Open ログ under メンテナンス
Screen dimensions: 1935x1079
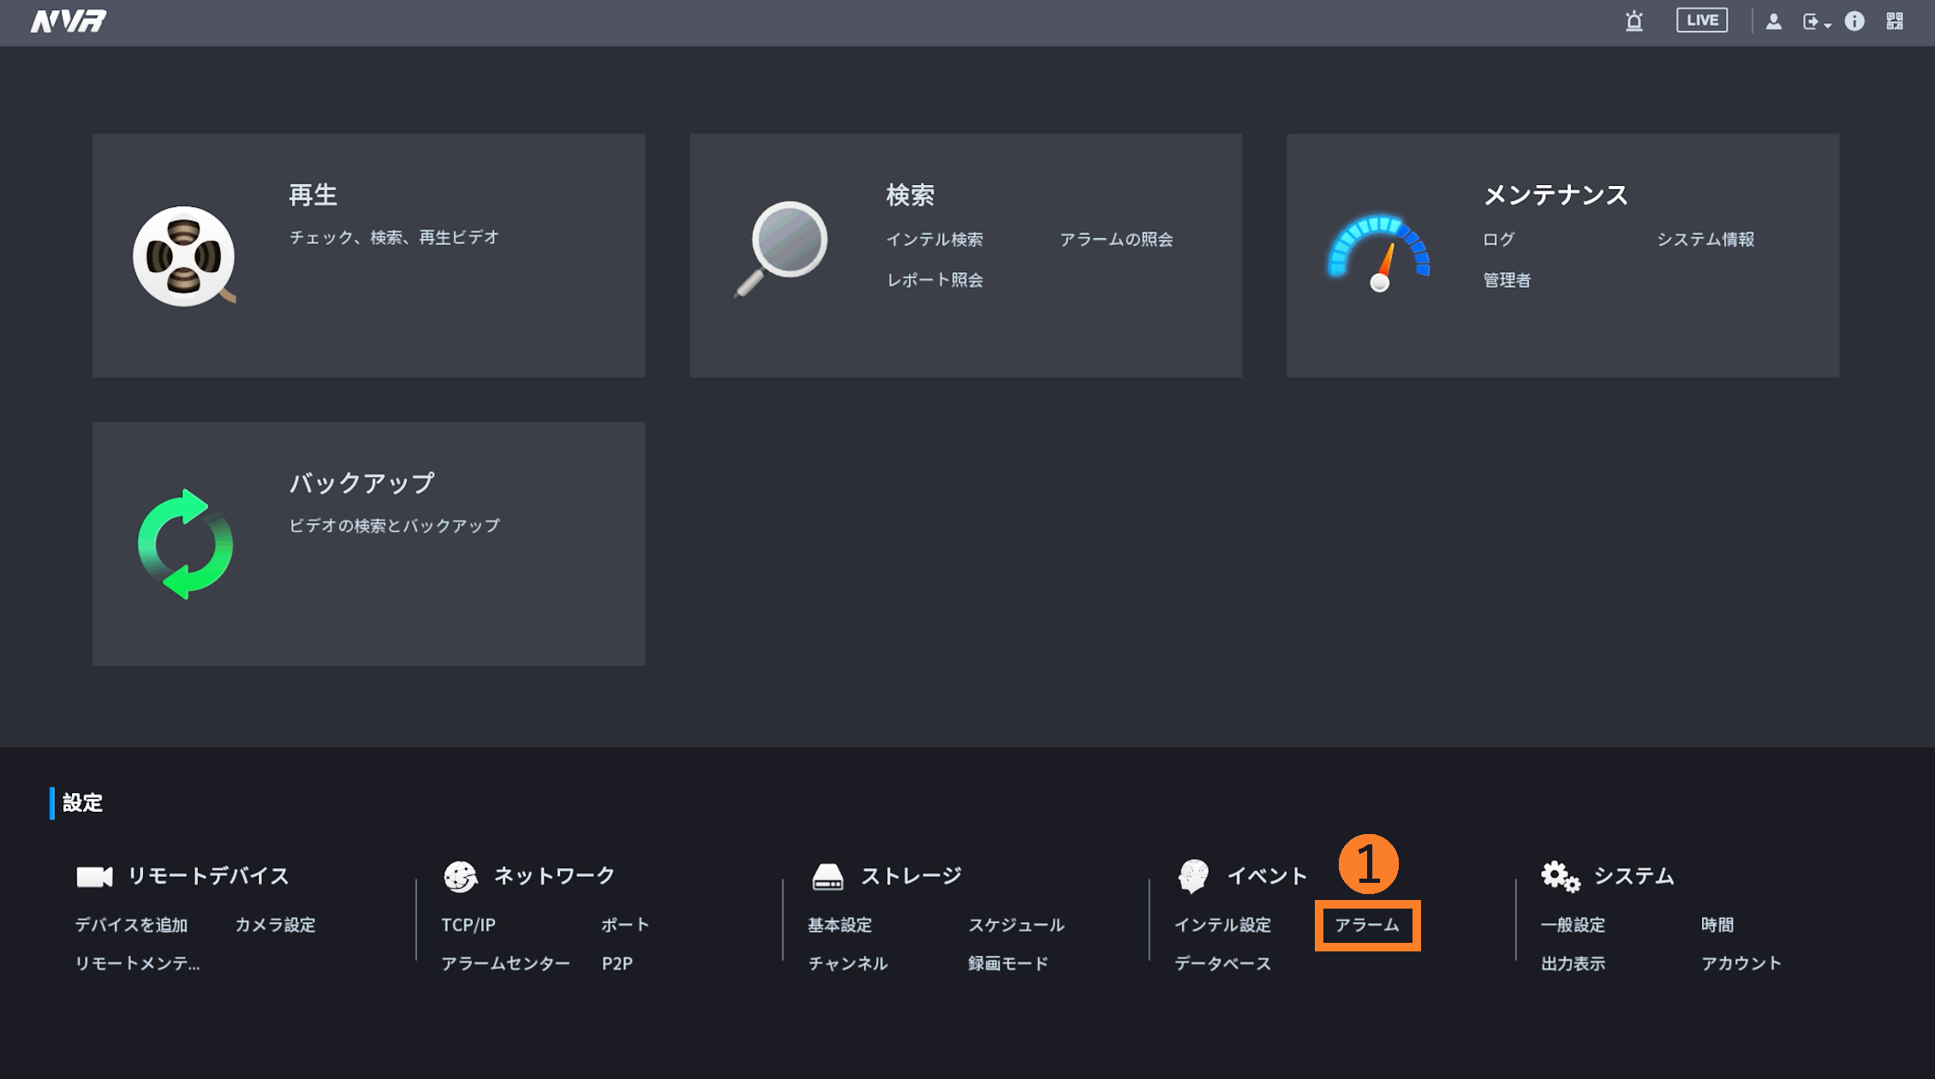[1498, 240]
